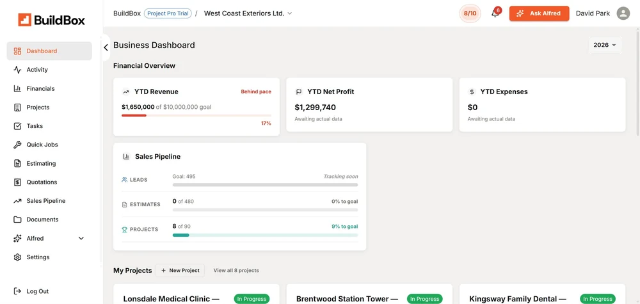The width and height of the screenshot is (640, 304).
Task: Click the Leads people icon
Action: (x=125, y=180)
